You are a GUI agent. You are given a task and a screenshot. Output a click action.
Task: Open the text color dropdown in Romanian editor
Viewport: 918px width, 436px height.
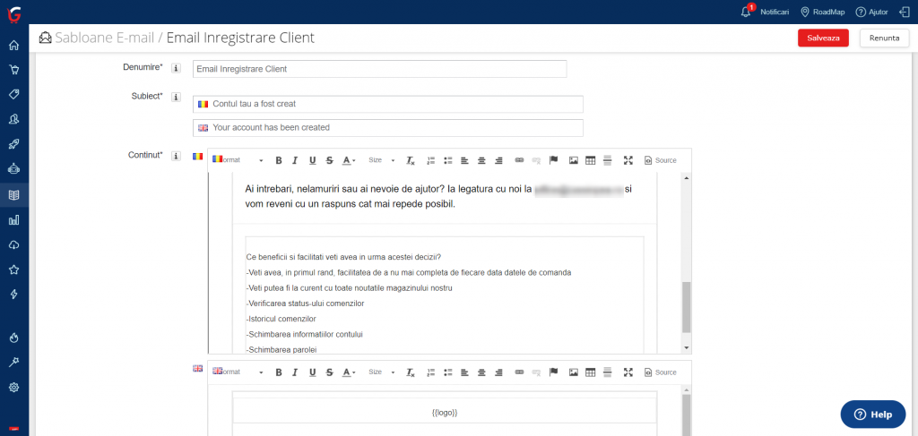(349, 160)
